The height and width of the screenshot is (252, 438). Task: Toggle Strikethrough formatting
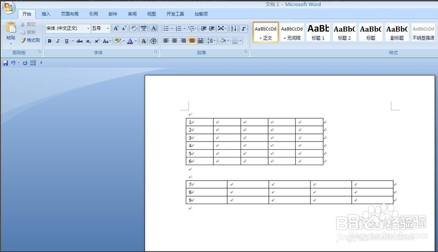[x=80, y=41]
